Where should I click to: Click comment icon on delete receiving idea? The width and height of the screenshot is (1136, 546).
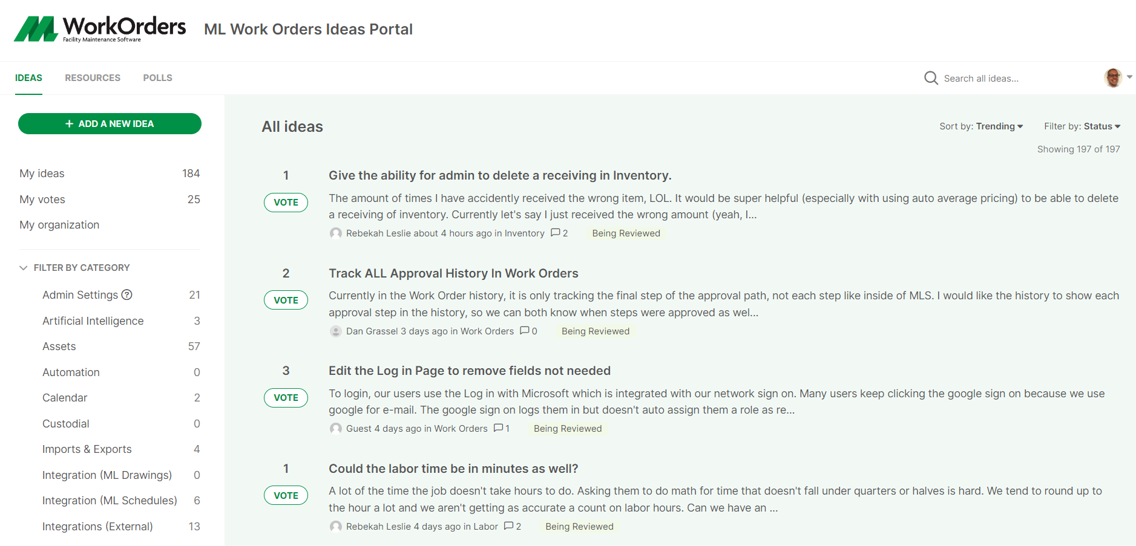click(555, 233)
